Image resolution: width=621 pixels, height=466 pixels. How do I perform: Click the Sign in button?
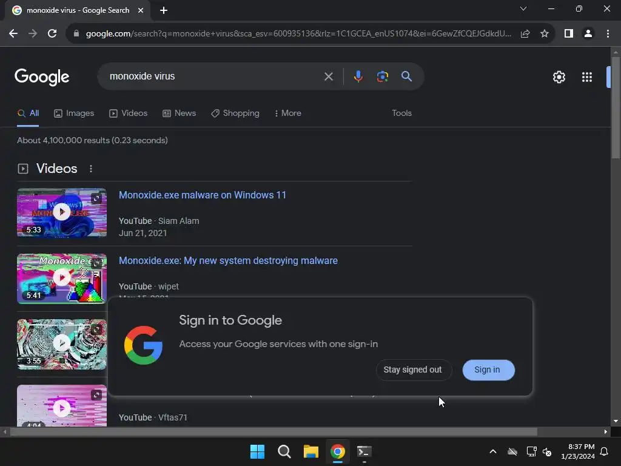[488, 370]
